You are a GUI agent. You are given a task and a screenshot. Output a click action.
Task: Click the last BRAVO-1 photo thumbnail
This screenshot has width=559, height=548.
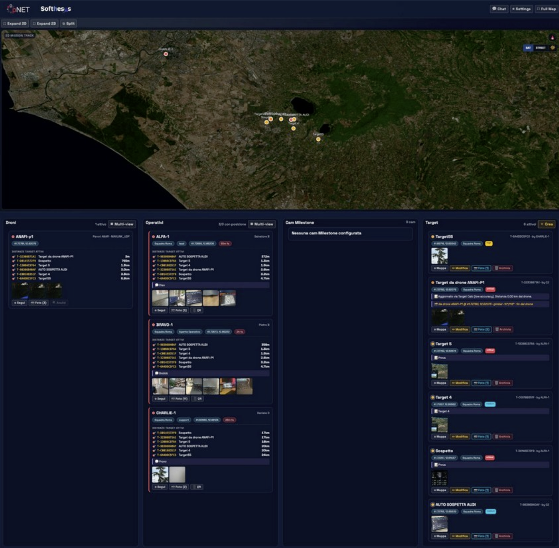[x=245, y=386]
